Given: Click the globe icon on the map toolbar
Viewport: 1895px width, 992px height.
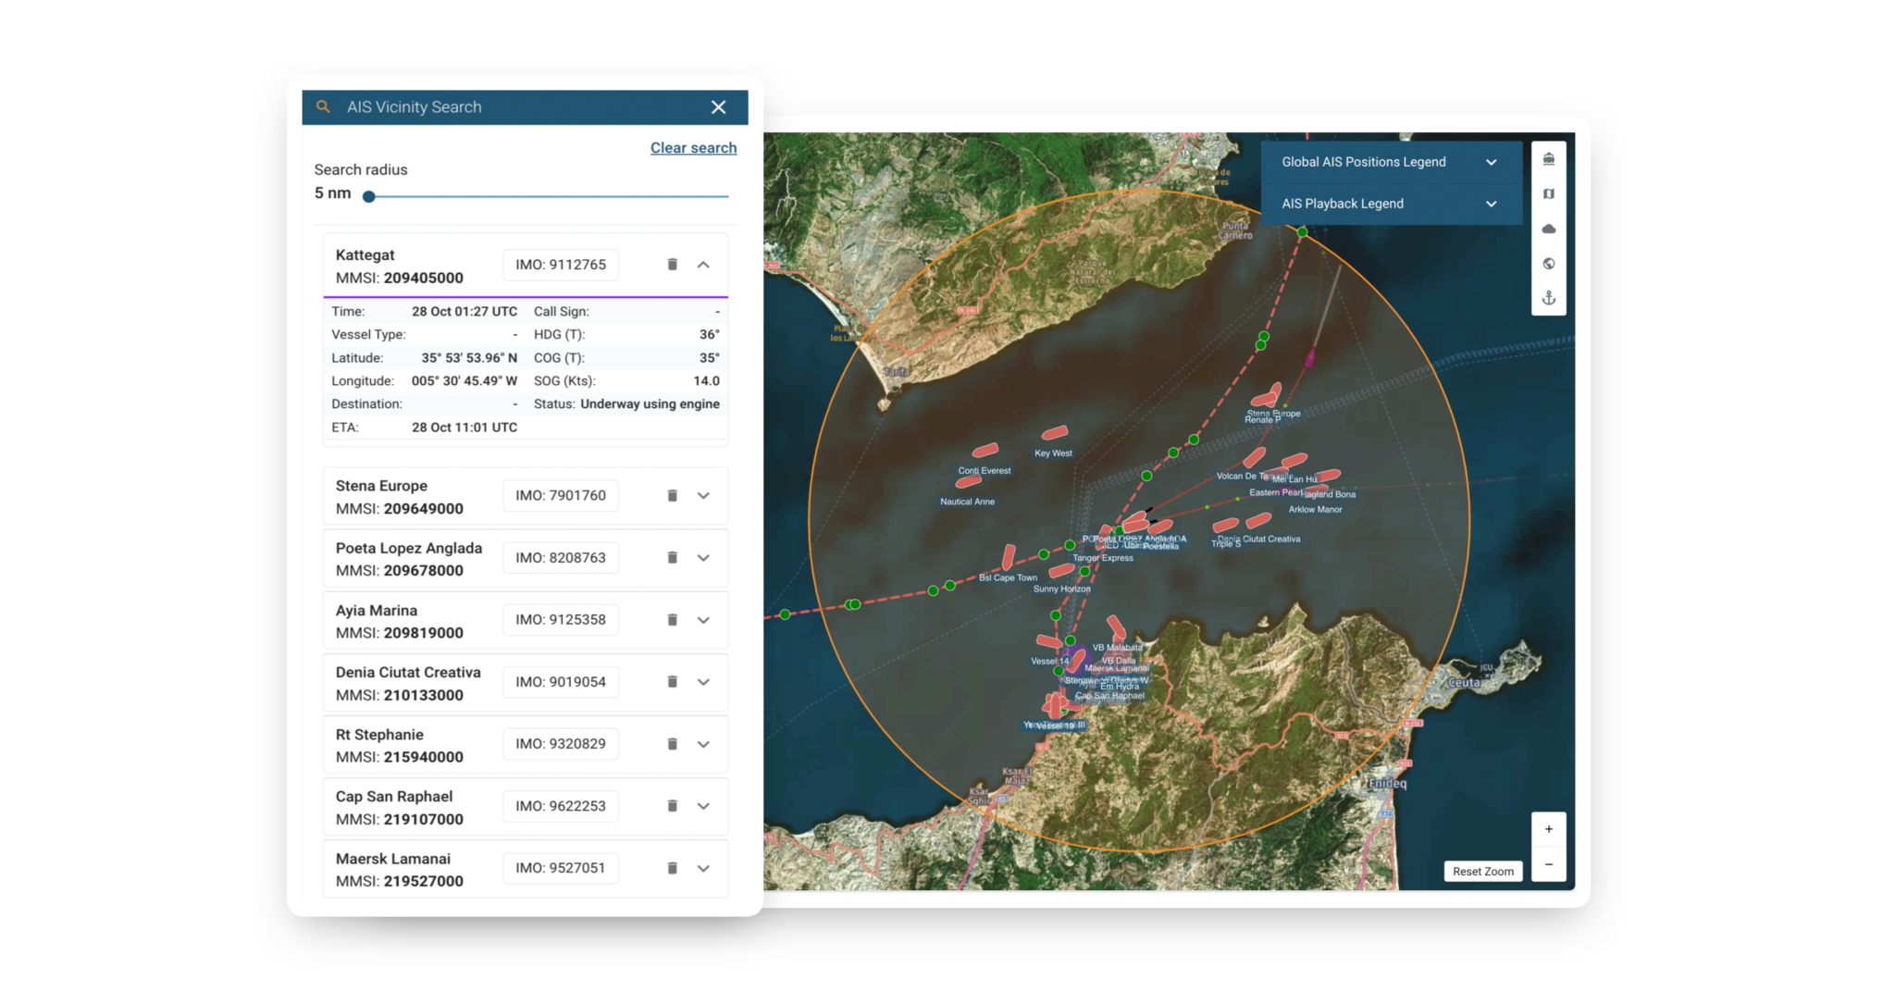Looking at the screenshot, I should pyautogui.click(x=1548, y=263).
